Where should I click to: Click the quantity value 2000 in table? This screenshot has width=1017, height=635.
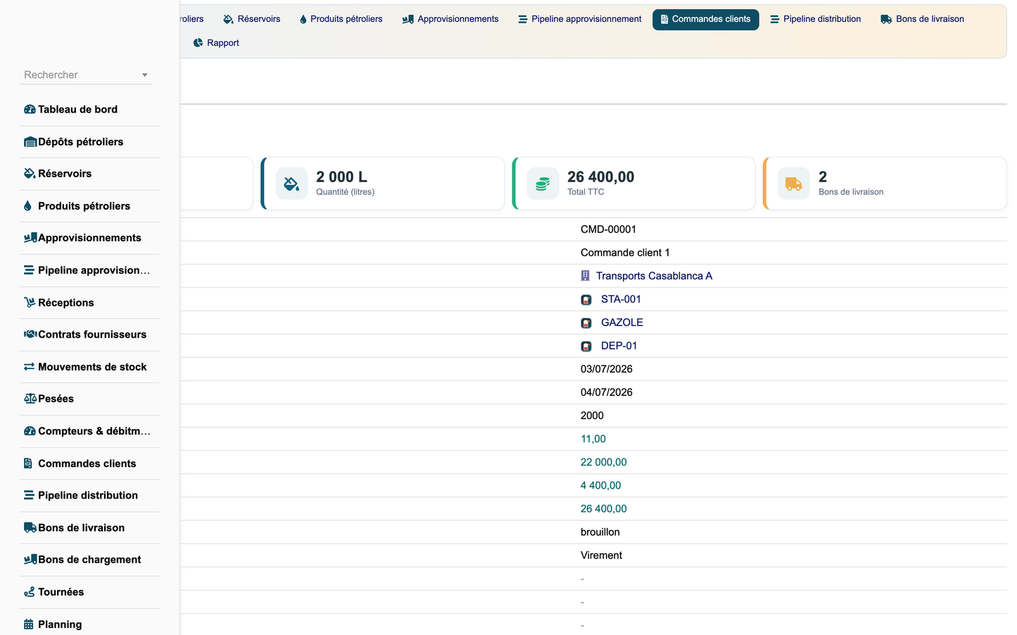(592, 416)
